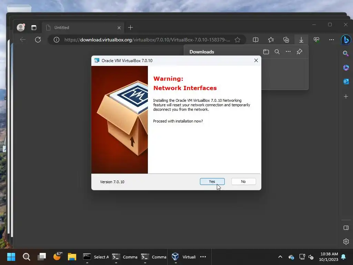The height and width of the screenshot is (265, 353).
Task: Click Edge sidebar search icon
Action: (346, 53)
